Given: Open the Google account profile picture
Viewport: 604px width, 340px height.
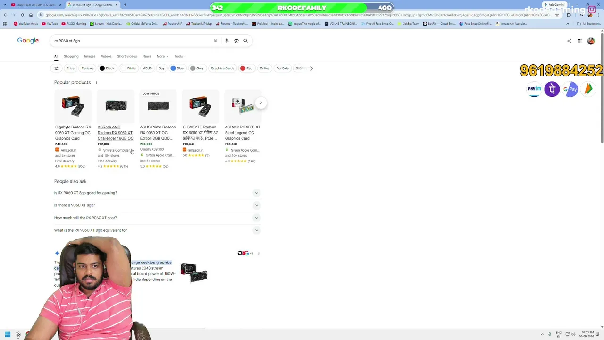Looking at the screenshot, I should [x=591, y=41].
